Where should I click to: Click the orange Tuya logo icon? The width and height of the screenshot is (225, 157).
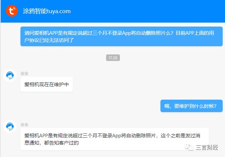click(x=12, y=11)
